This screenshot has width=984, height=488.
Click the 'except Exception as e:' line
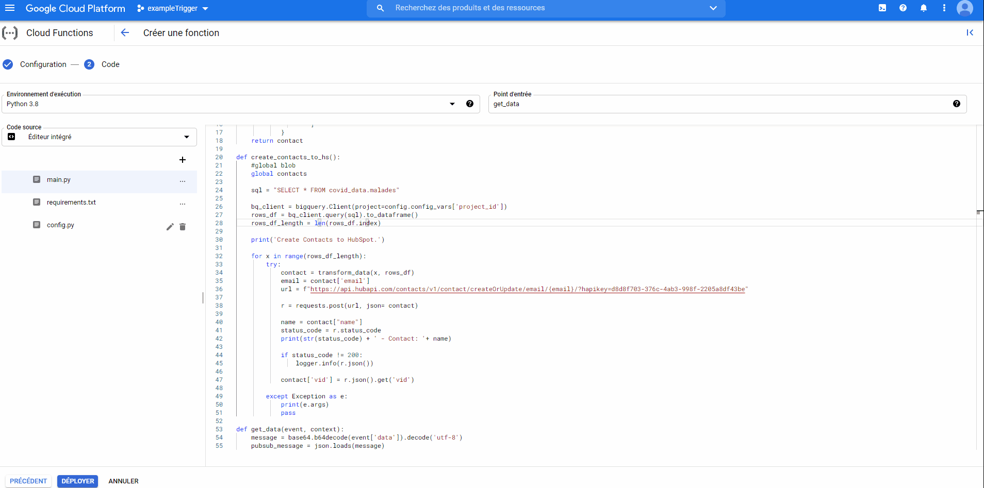(x=307, y=396)
